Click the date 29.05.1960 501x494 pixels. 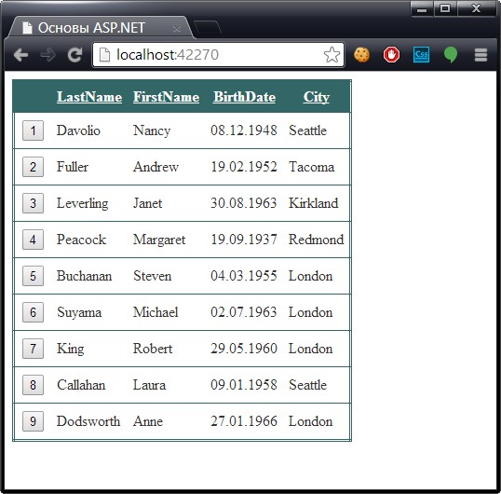[244, 349]
